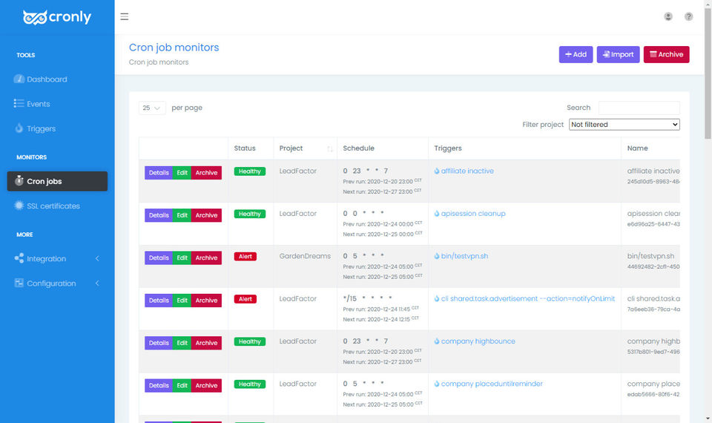Click the Import button
712x423 pixels.
pos(618,54)
